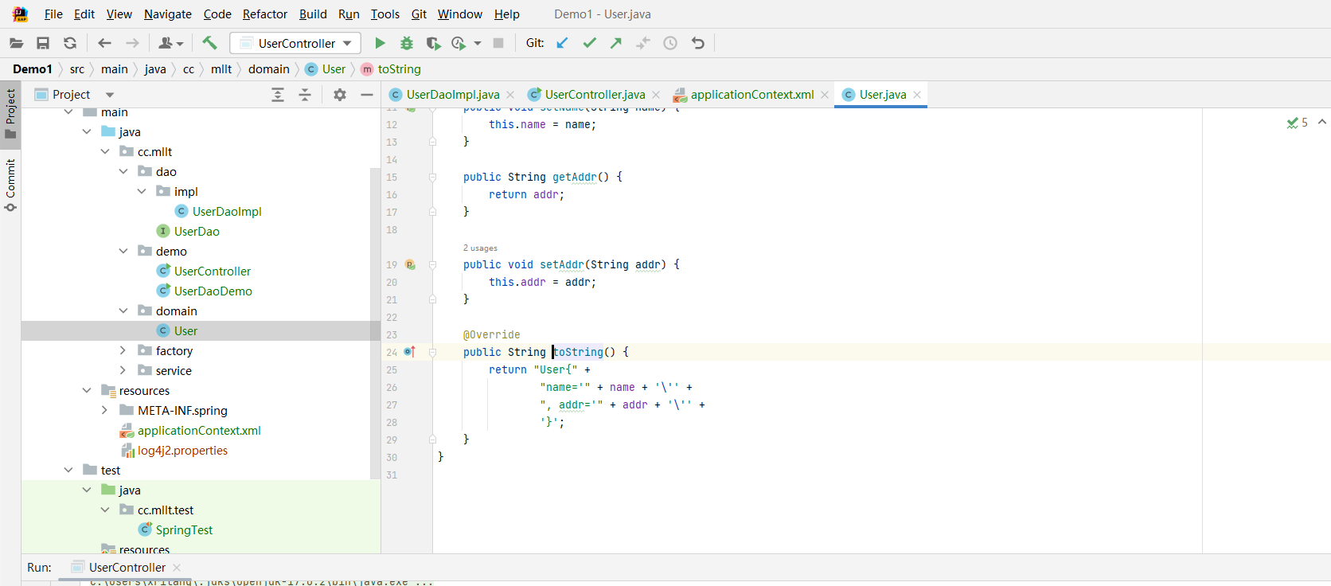Click Git Rollback undo icon
This screenshot has width=1331, height=586.
click(698, 43)
